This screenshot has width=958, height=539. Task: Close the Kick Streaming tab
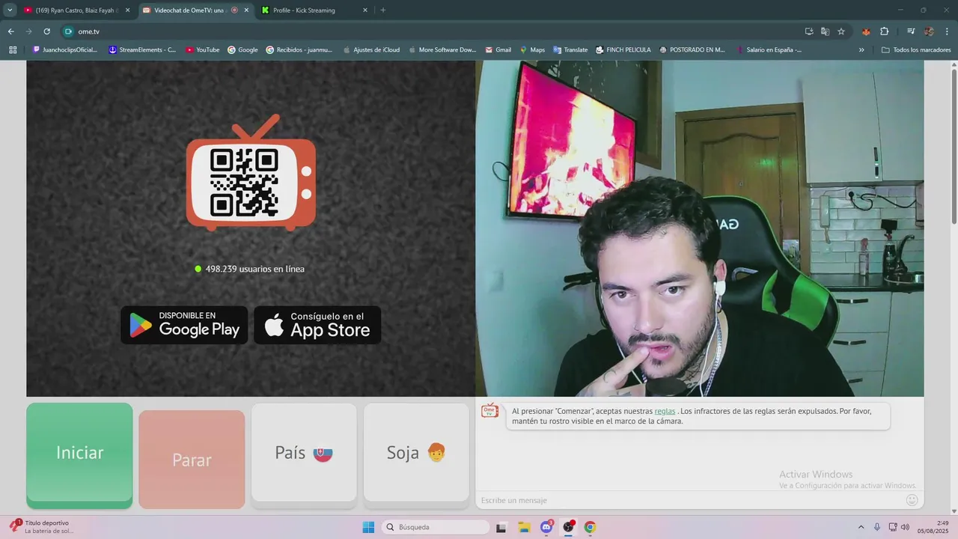(x=365, y=10)
